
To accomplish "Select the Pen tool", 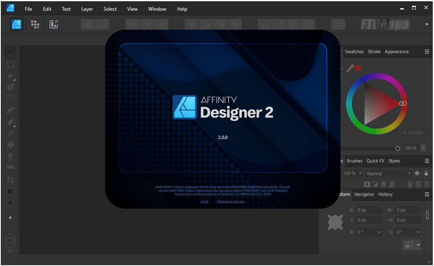I will click(x=10, y=111).
